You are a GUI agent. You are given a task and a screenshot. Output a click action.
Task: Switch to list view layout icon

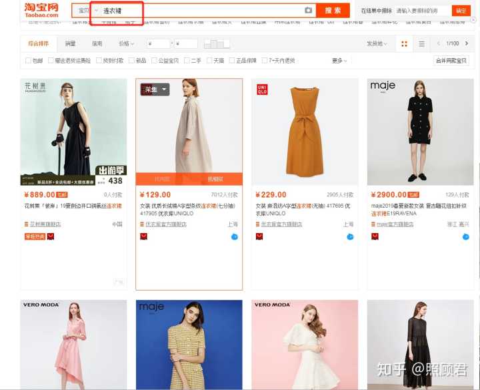click(421, 44)
